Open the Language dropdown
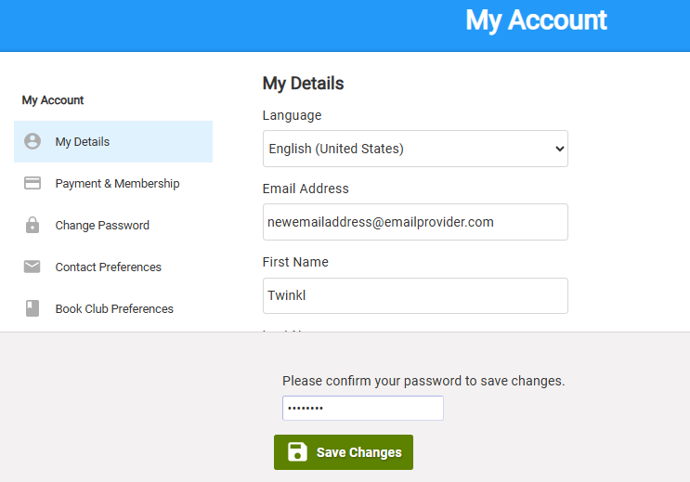The height and width of the screenshot is (482, 690). coord(415,149)
